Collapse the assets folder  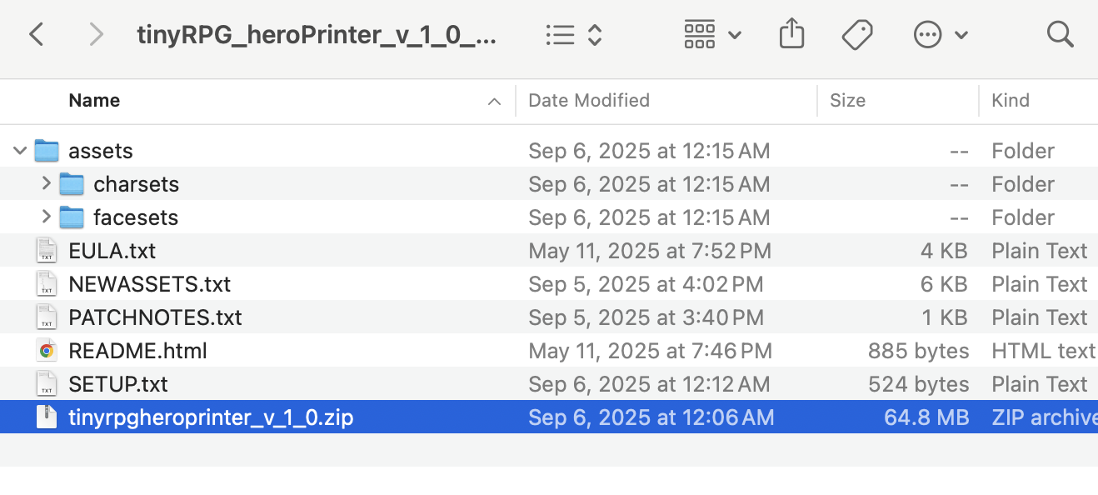tap(20, 151)
